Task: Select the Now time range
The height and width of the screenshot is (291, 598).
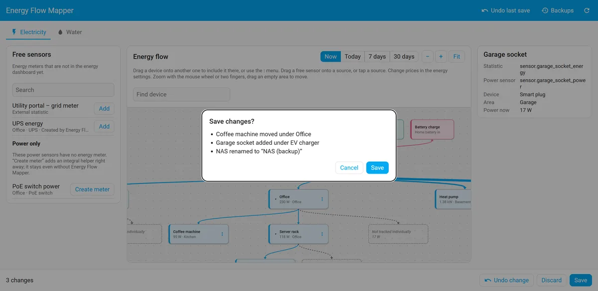Action: (330, 57)
